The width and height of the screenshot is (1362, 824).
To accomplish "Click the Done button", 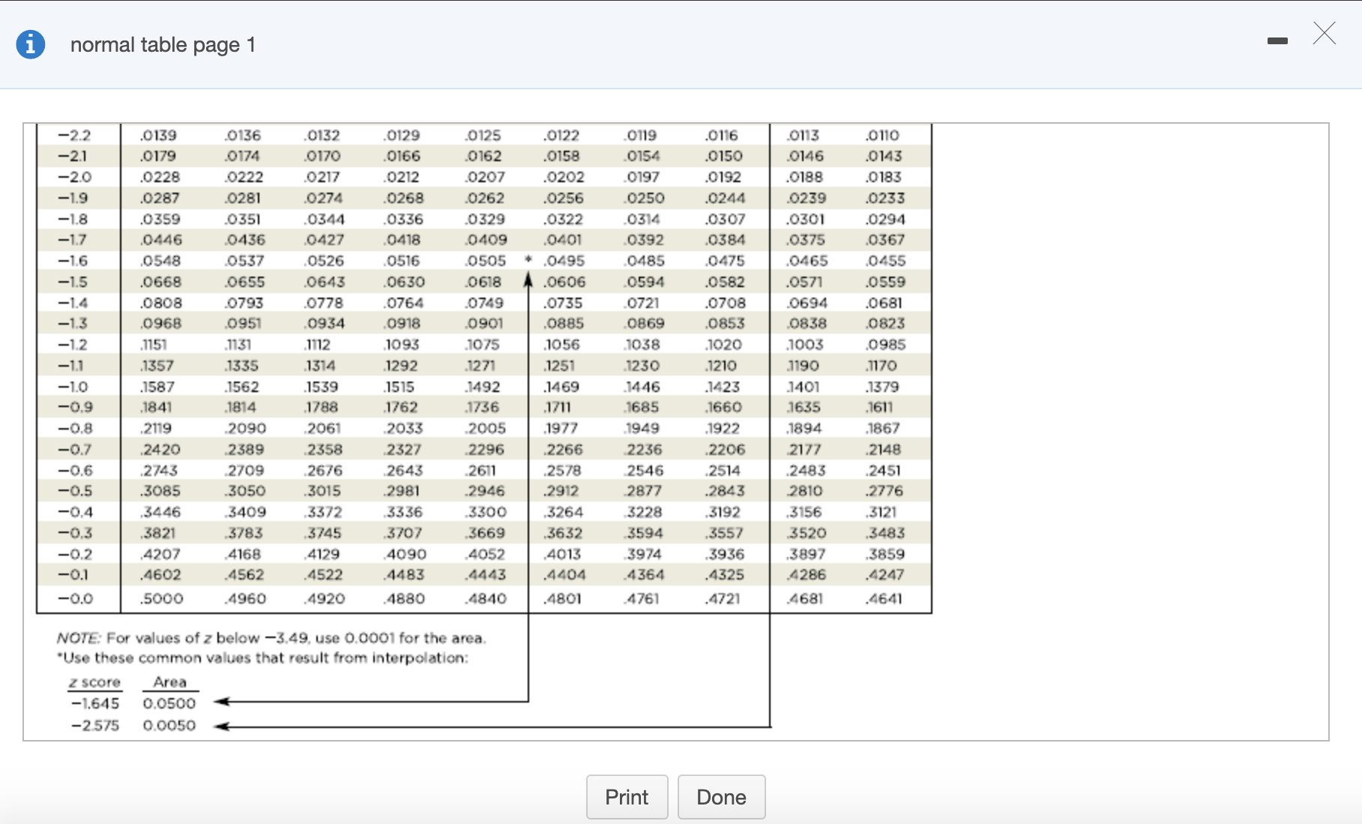I will (721, 797).
